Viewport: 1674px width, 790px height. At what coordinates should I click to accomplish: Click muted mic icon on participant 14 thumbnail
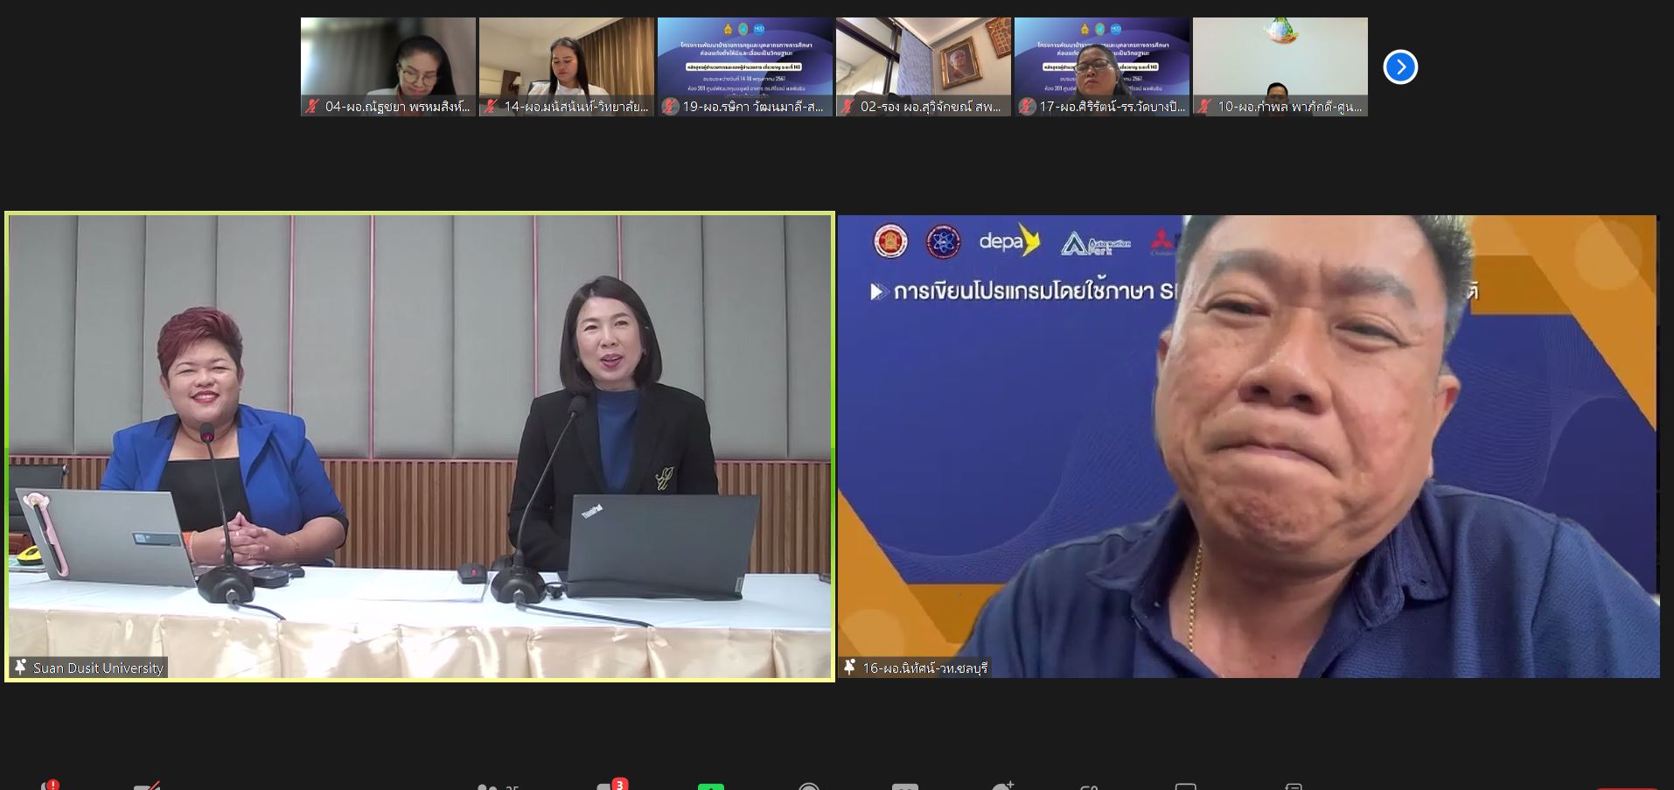point(491,107)
